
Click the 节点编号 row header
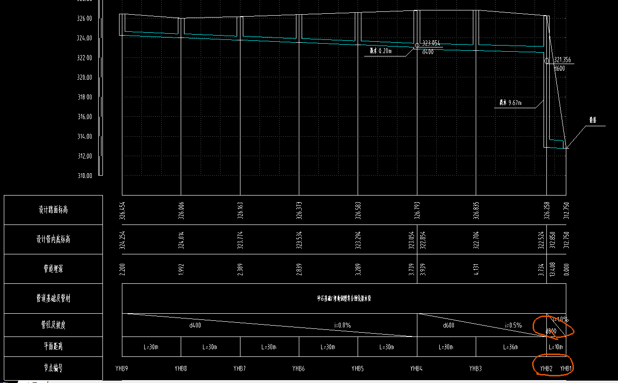tap(53, 368)
